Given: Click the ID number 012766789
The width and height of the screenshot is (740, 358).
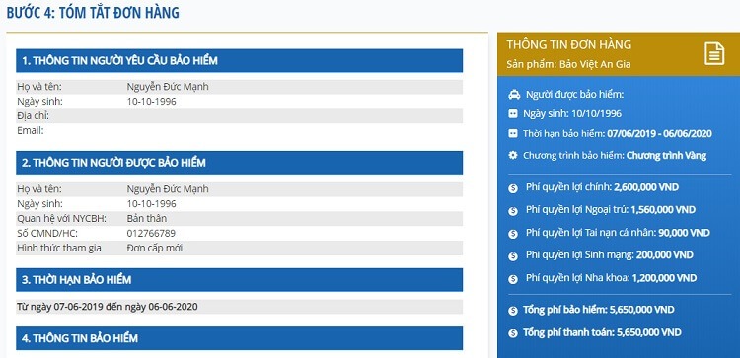Looking at the screenshot, I should pyautogui.click(x=152, y=233).
